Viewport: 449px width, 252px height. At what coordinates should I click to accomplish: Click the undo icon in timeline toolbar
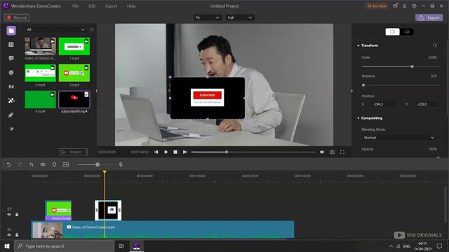point(8,164)
